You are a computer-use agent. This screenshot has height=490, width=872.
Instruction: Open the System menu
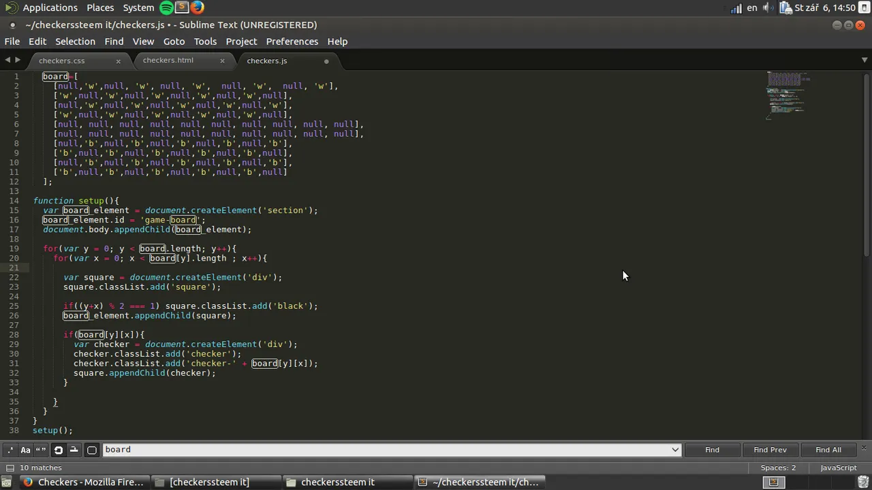pos(138,7)
